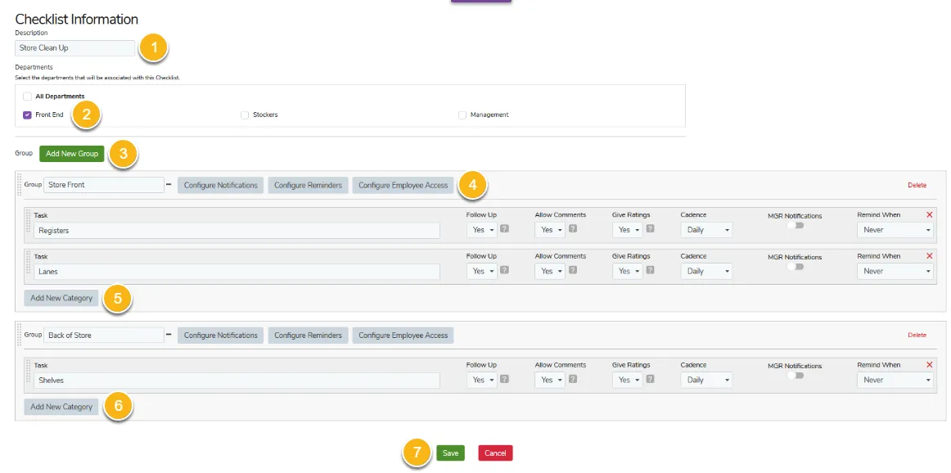
Task: Turn on MGR Notifications for Shelves task
Action: click(x=796, y=375)
